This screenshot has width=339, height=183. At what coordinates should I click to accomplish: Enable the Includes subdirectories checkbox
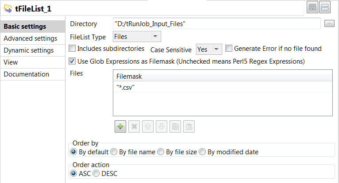pos(73,49)
